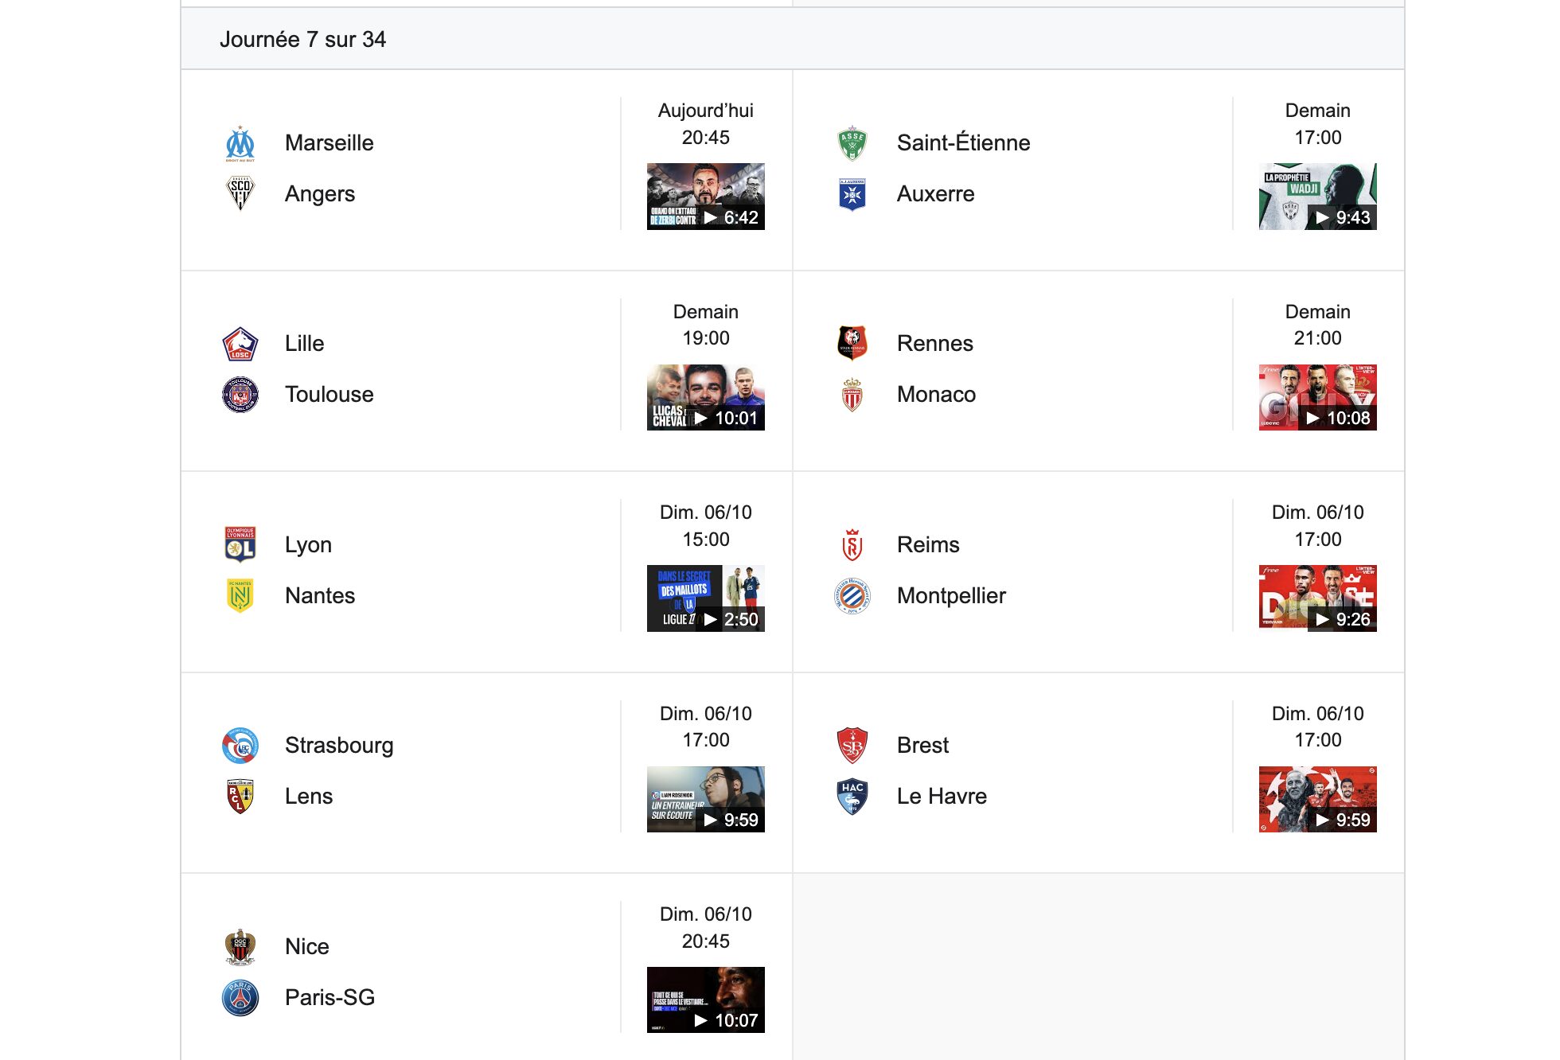1560x1060 pixels.
Task: Play the Marseille vs Angers 6:42 video
Action: point(706,197)
